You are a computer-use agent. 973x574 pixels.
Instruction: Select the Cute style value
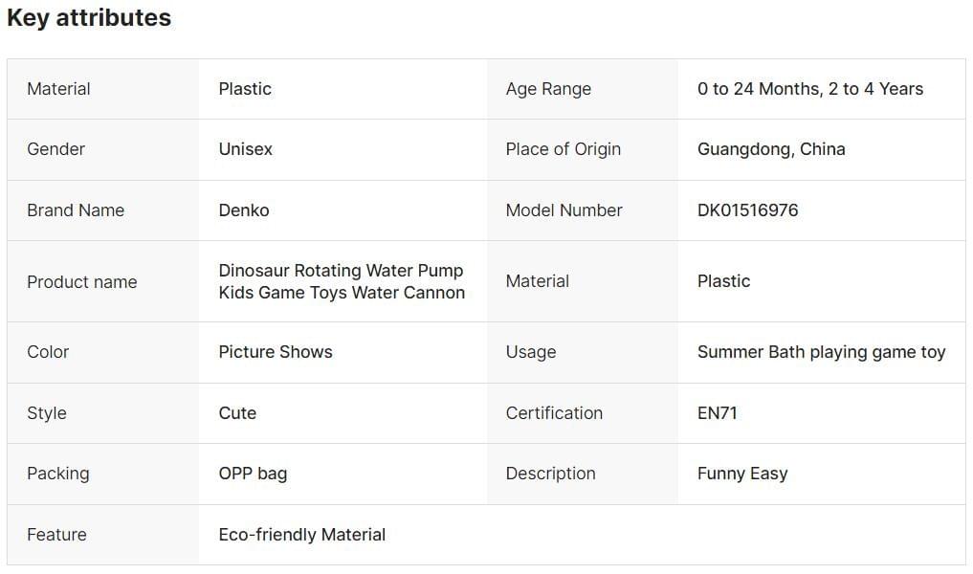click(237, 413)
